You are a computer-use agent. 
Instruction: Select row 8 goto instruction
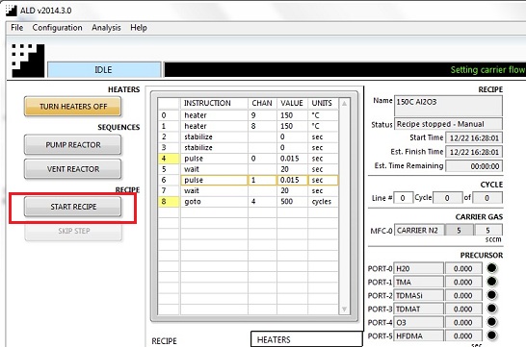click(214, 201)
